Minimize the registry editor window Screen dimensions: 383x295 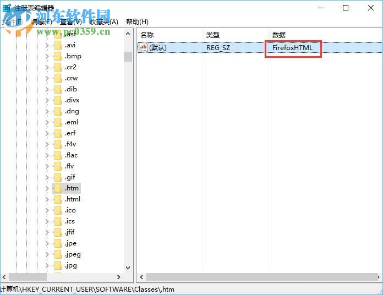click(321, 8)
